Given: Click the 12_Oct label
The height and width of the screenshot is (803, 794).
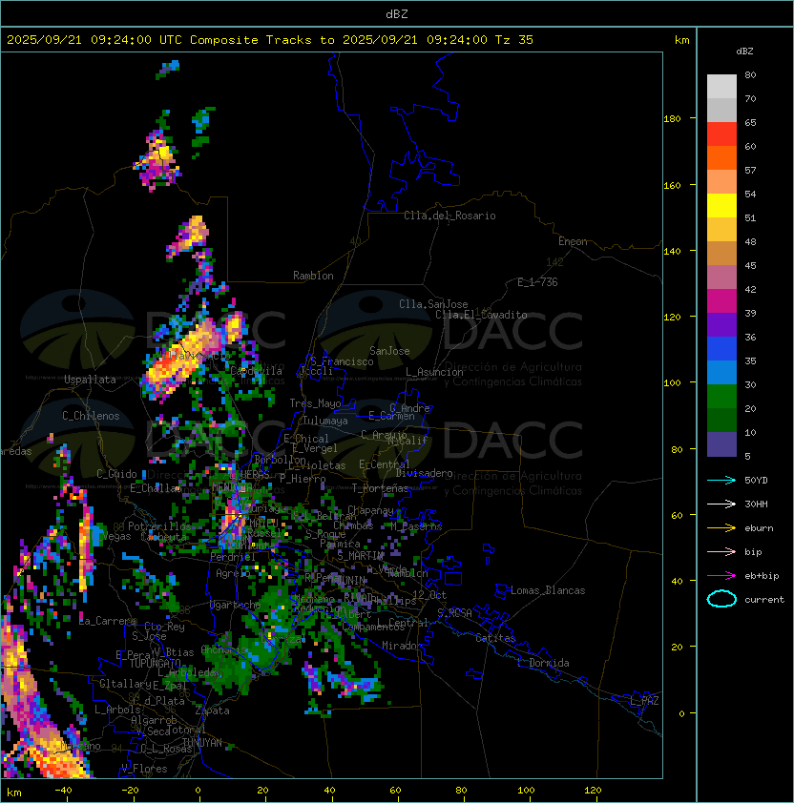Looking at the screenshot, I should click(429, 595).
